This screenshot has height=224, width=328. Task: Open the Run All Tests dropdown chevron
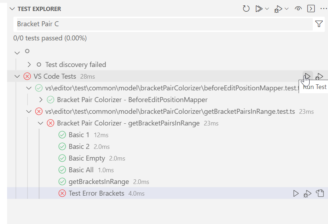click(x=267, y=9)
